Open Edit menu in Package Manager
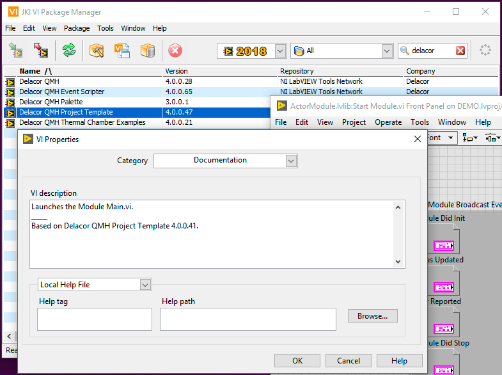 [x=29, y=28]
